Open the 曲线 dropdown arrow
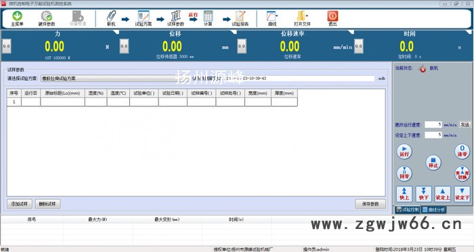 [277, 16]
